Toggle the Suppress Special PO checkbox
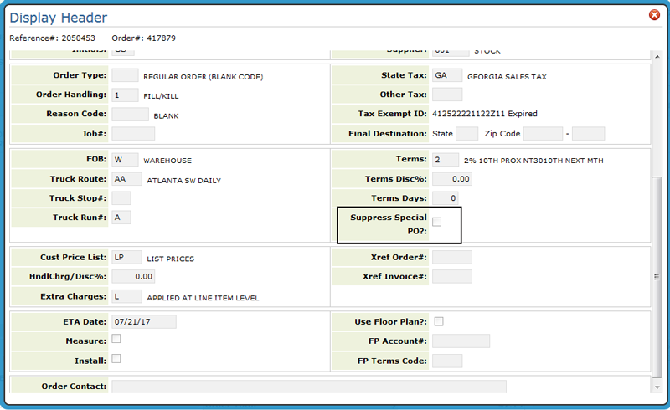 [x=436, y=222]
